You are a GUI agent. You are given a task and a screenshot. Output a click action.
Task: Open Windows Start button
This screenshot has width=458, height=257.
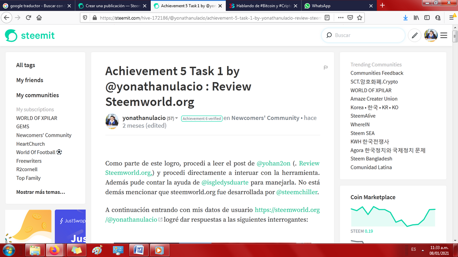pyautogui.click(x=8, y=250)
